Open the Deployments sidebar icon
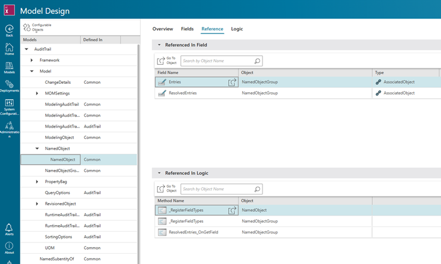Viewport: 441px width, 264px height. 10,85
